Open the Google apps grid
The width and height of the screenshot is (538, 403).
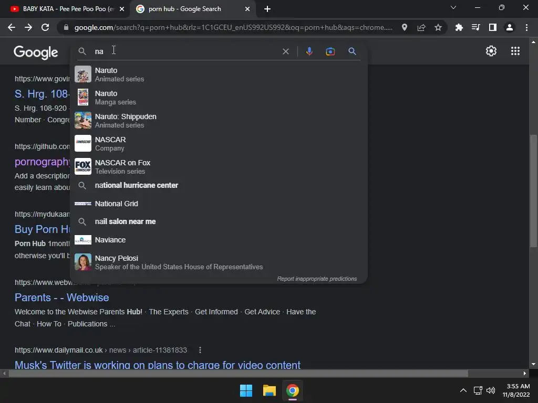point(515,51)
